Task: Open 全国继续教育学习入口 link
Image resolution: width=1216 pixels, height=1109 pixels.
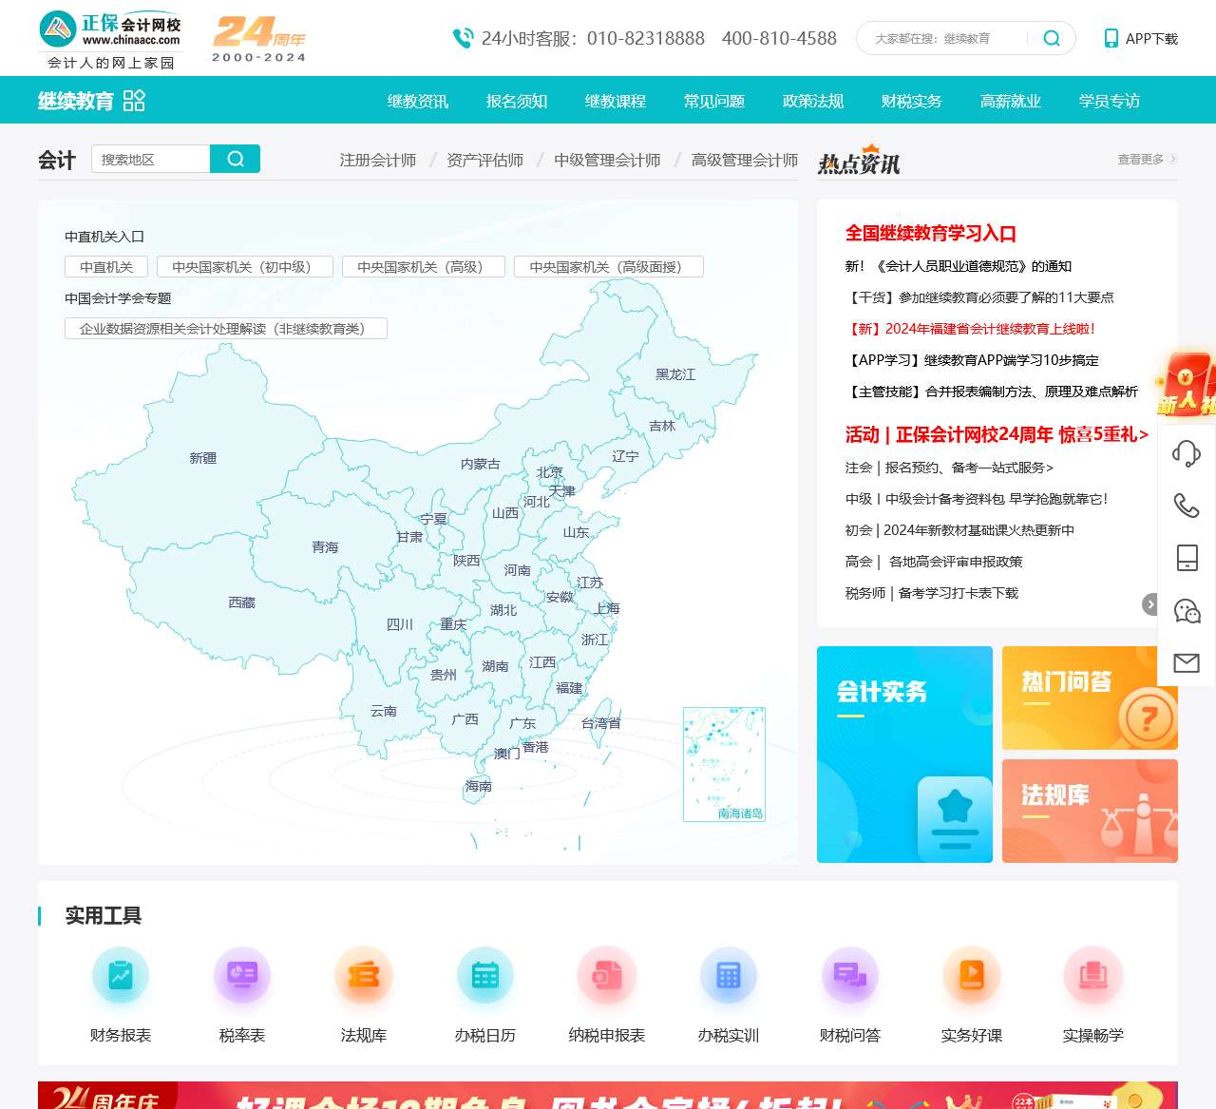Action: tap(930, 233)
